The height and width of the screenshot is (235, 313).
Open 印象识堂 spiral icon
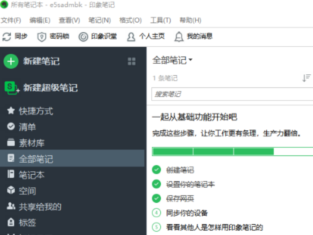click(83, 37)
